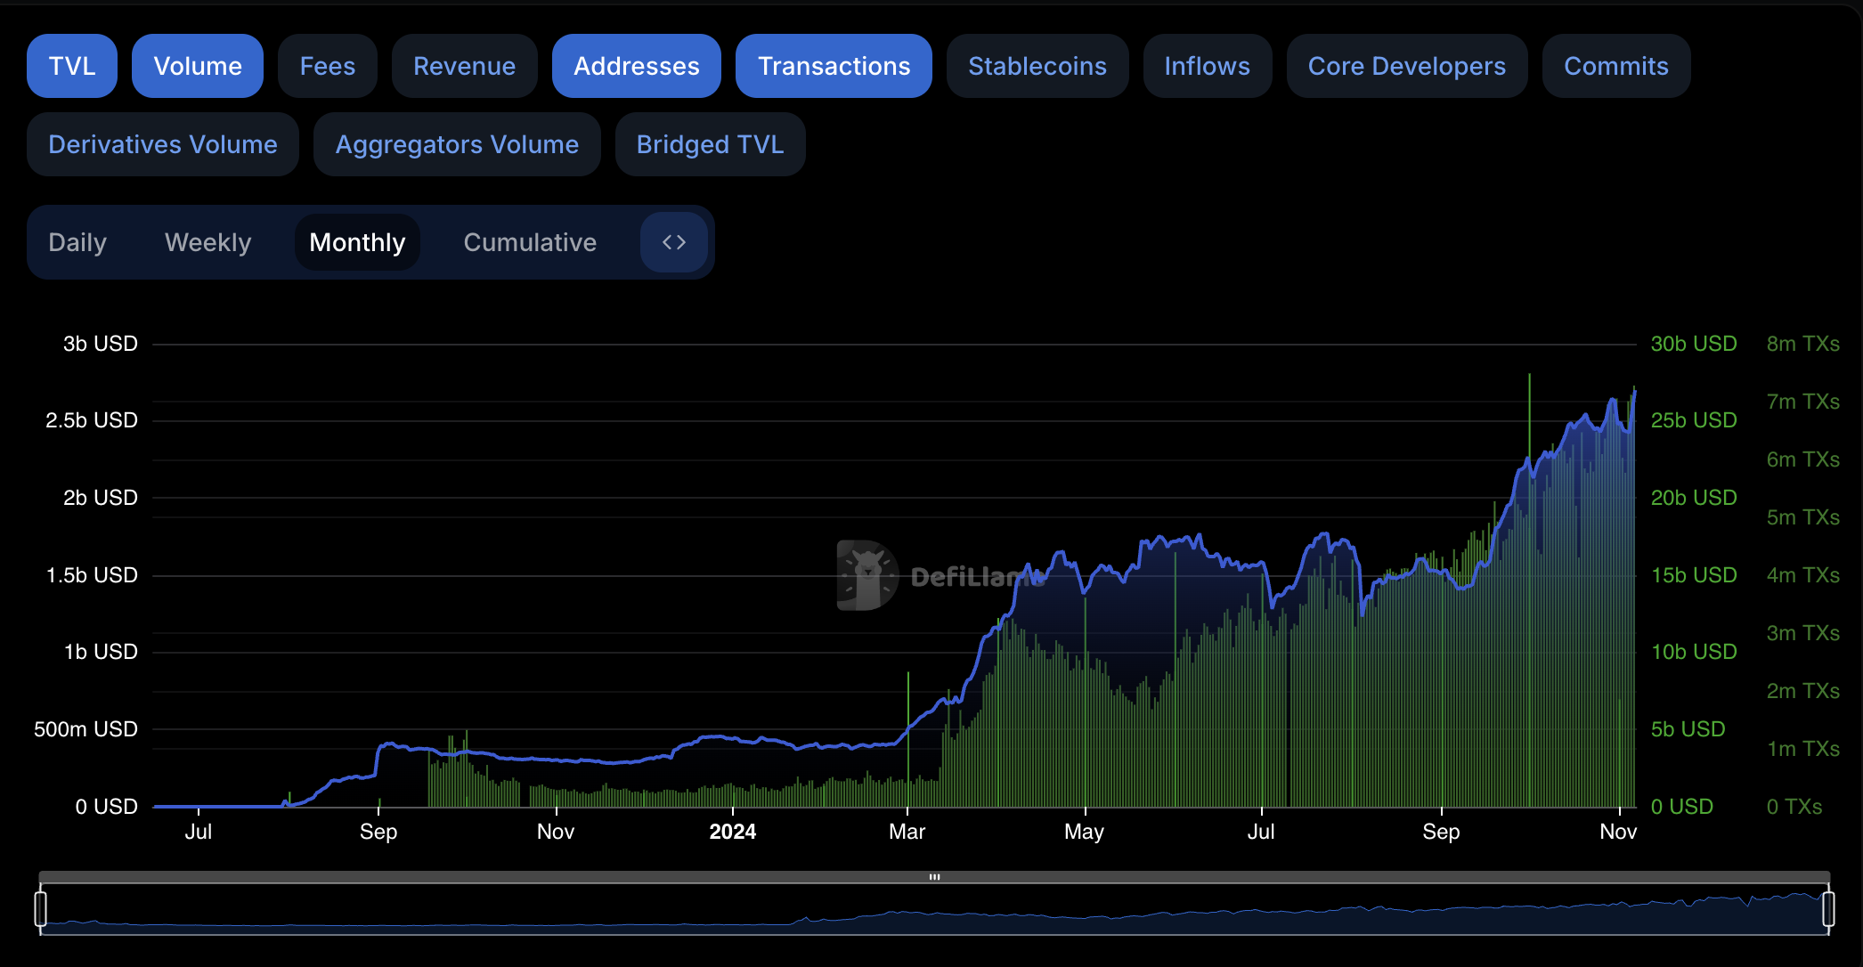Enable the Revenue metric
The width and height of the screenshot is (1863, 967).
pyautogui.click(x=465, y=66)
